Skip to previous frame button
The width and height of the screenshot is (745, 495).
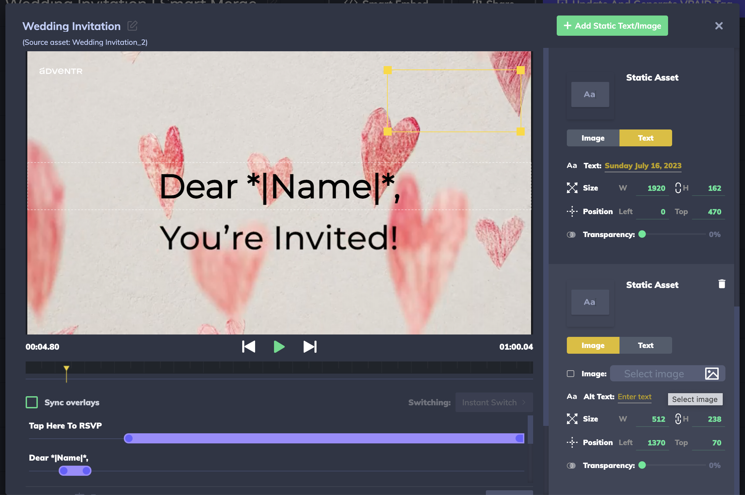[x=249, y=347]
